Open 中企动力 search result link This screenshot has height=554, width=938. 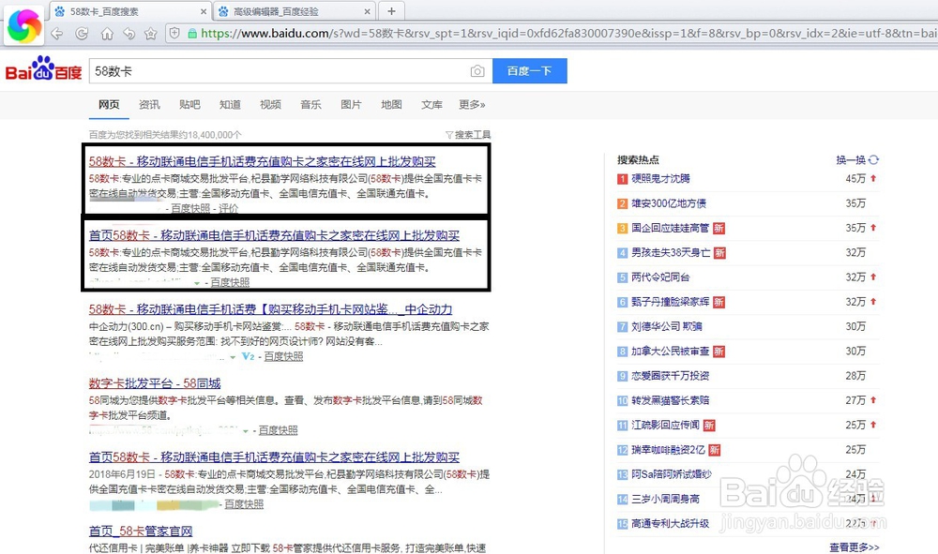pyautogui.click(x=270, y=309)
